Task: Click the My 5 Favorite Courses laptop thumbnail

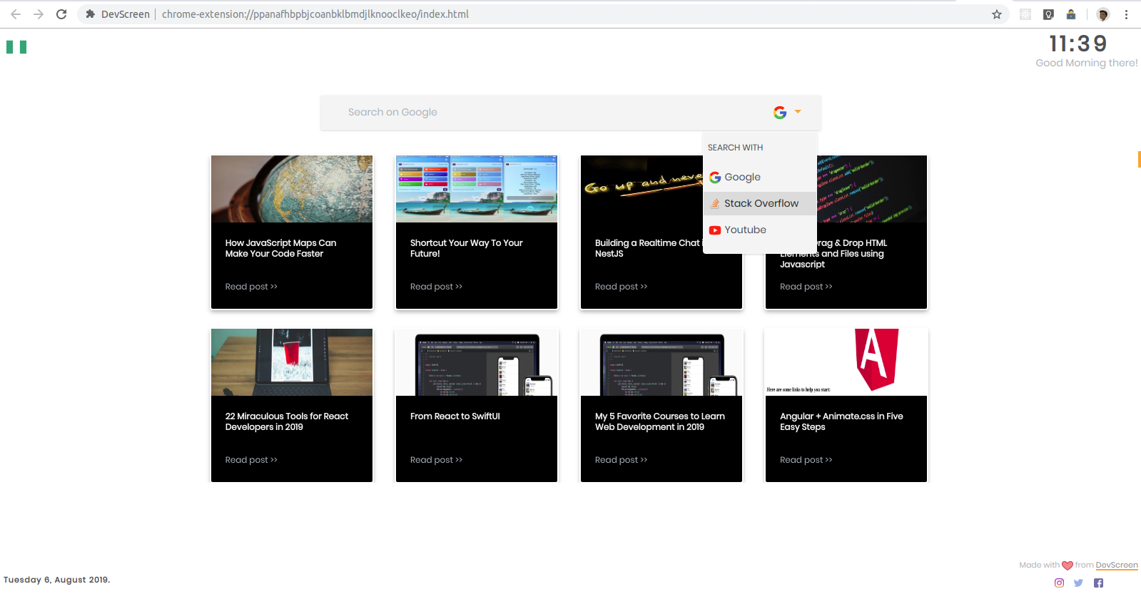Action: (661, 362)
